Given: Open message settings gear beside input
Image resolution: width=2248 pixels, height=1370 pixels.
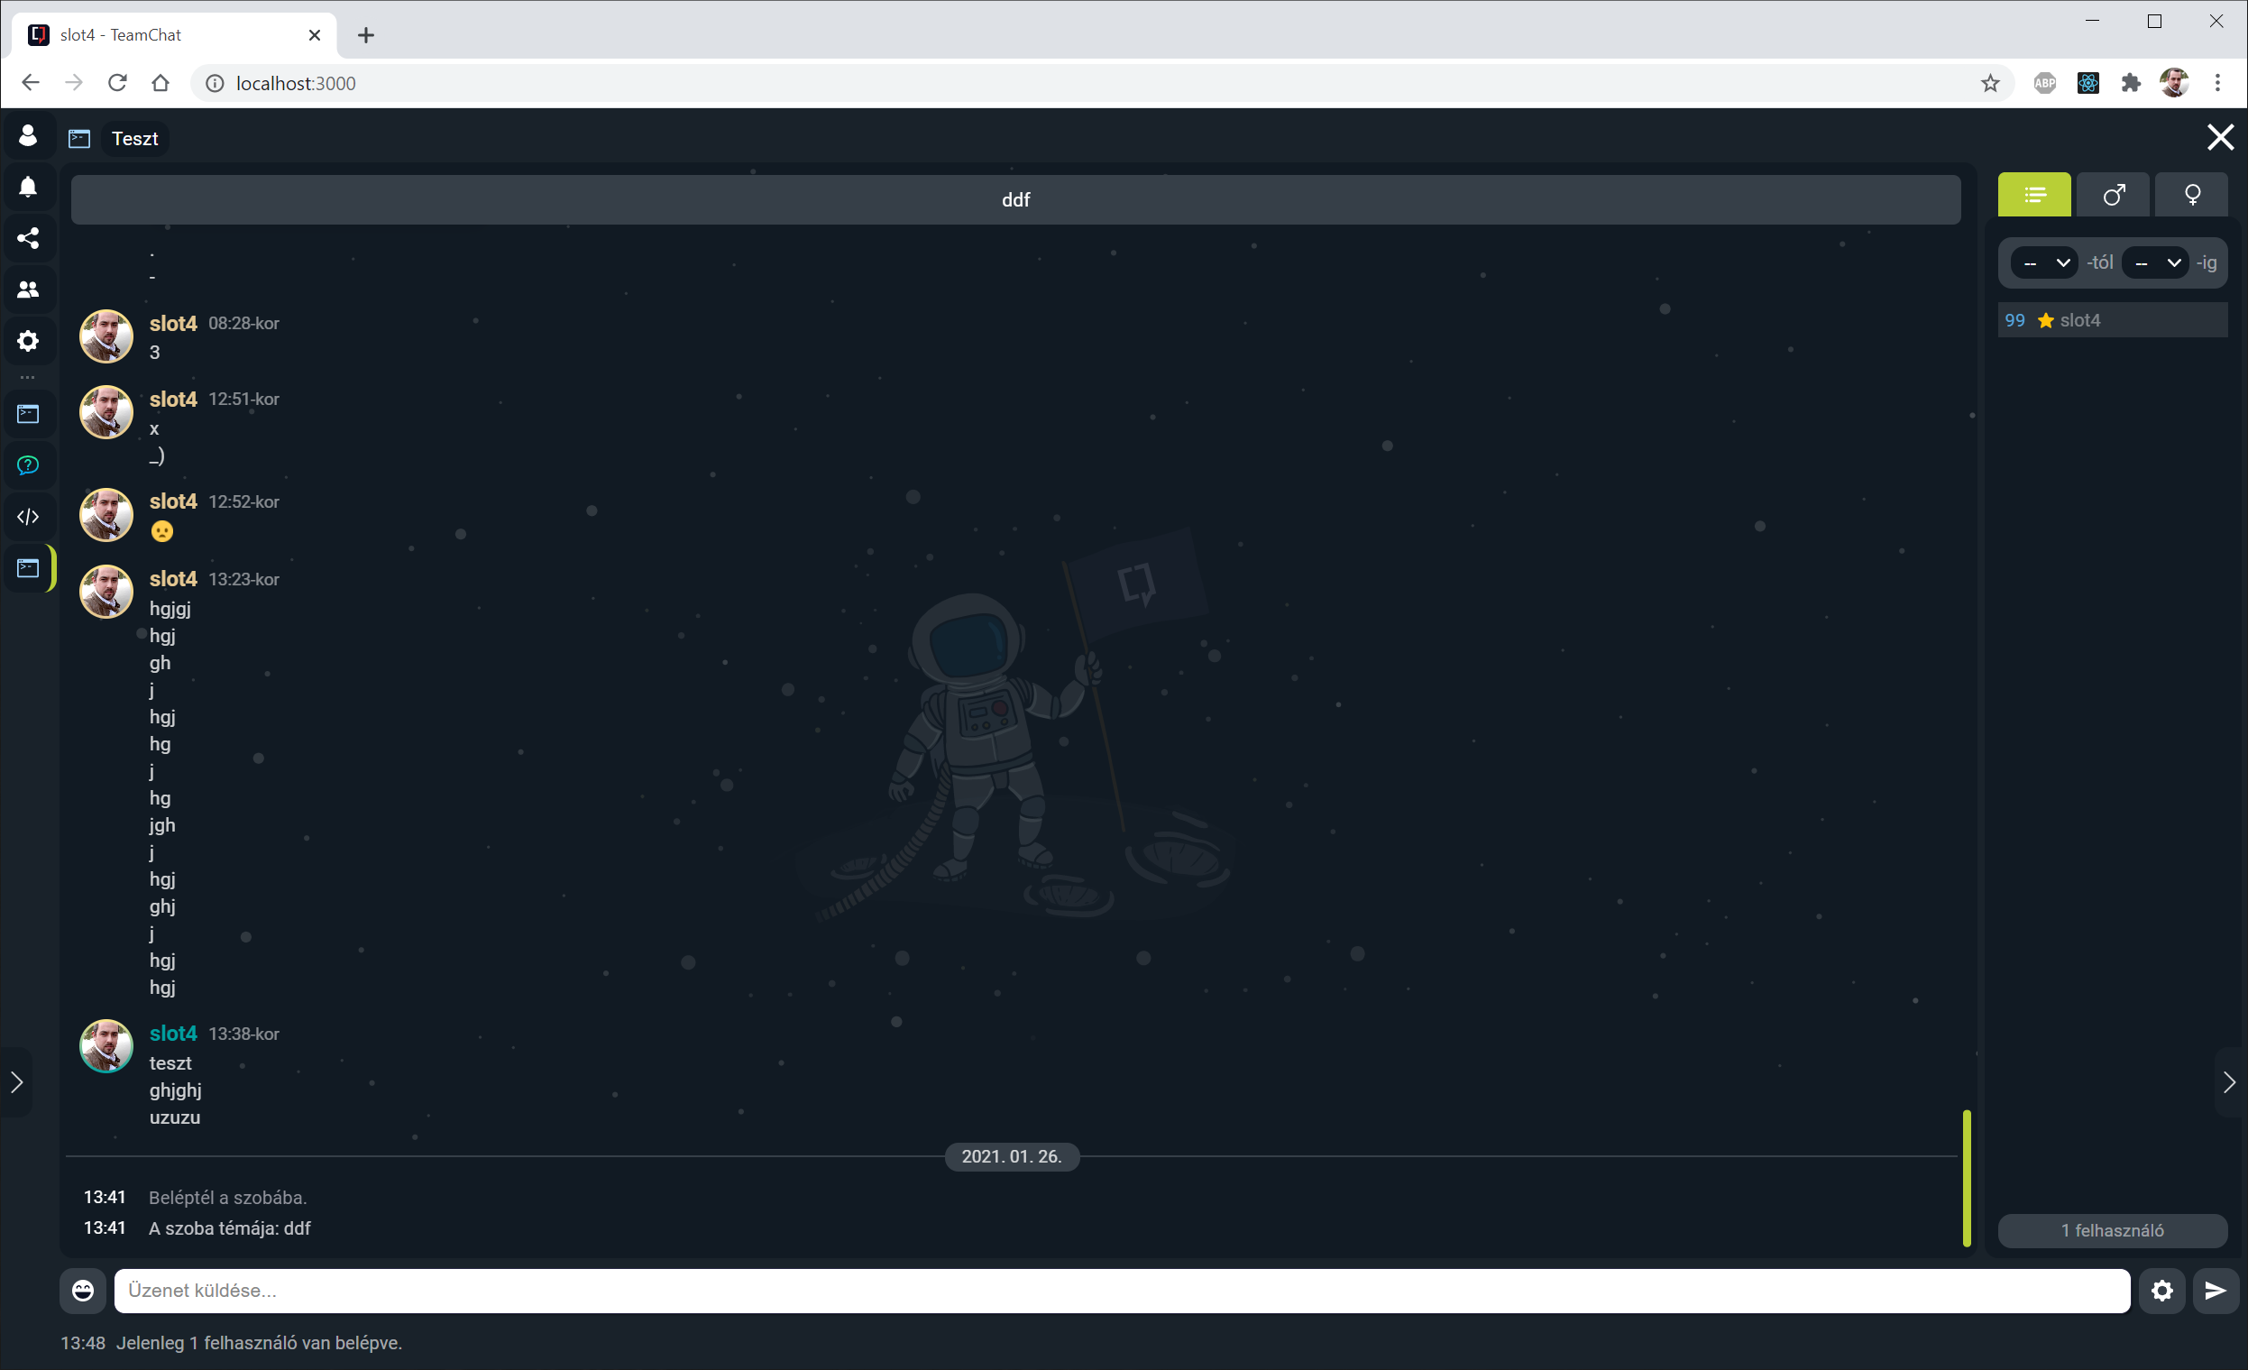Looking at the screenshot, I should point(2161,1290).
